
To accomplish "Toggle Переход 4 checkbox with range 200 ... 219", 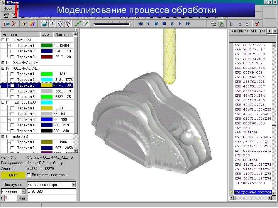I will coord(12,125).
